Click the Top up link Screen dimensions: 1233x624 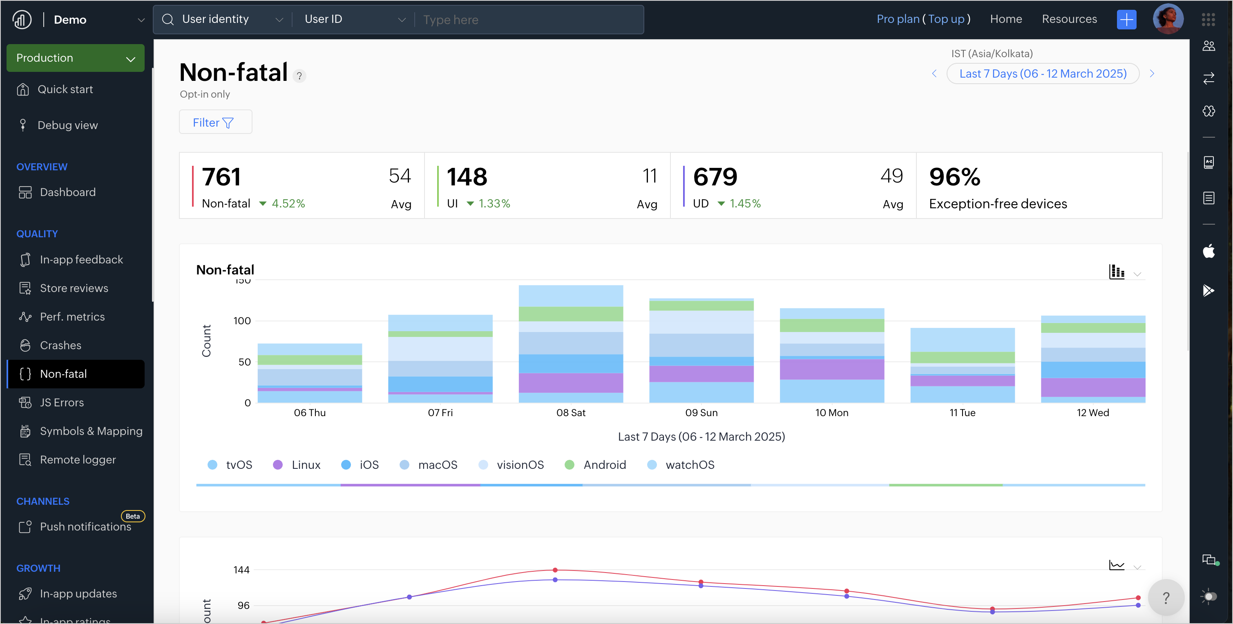[946, 19]
